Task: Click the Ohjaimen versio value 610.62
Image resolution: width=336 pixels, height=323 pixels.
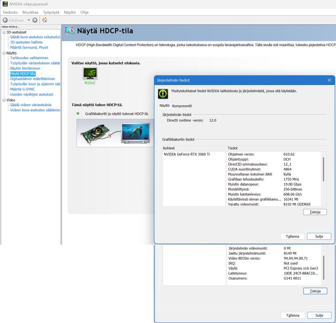Action: coord(289,154)
